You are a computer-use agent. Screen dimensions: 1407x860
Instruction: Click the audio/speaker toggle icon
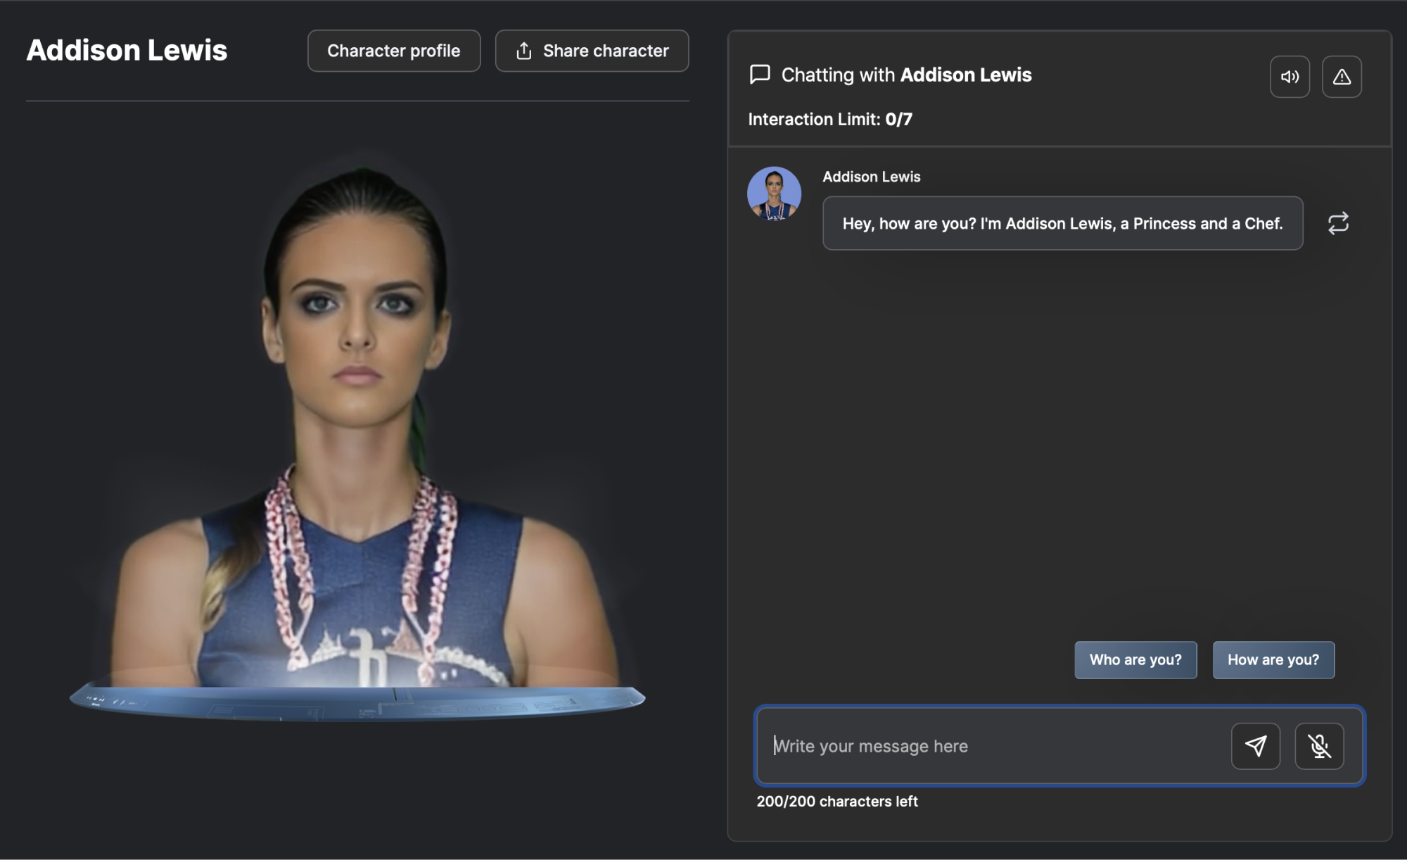click(1290, 75)
